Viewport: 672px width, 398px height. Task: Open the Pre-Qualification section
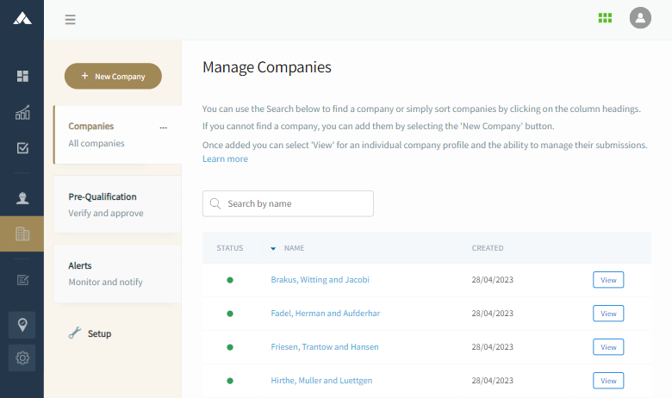coord(118,204)
